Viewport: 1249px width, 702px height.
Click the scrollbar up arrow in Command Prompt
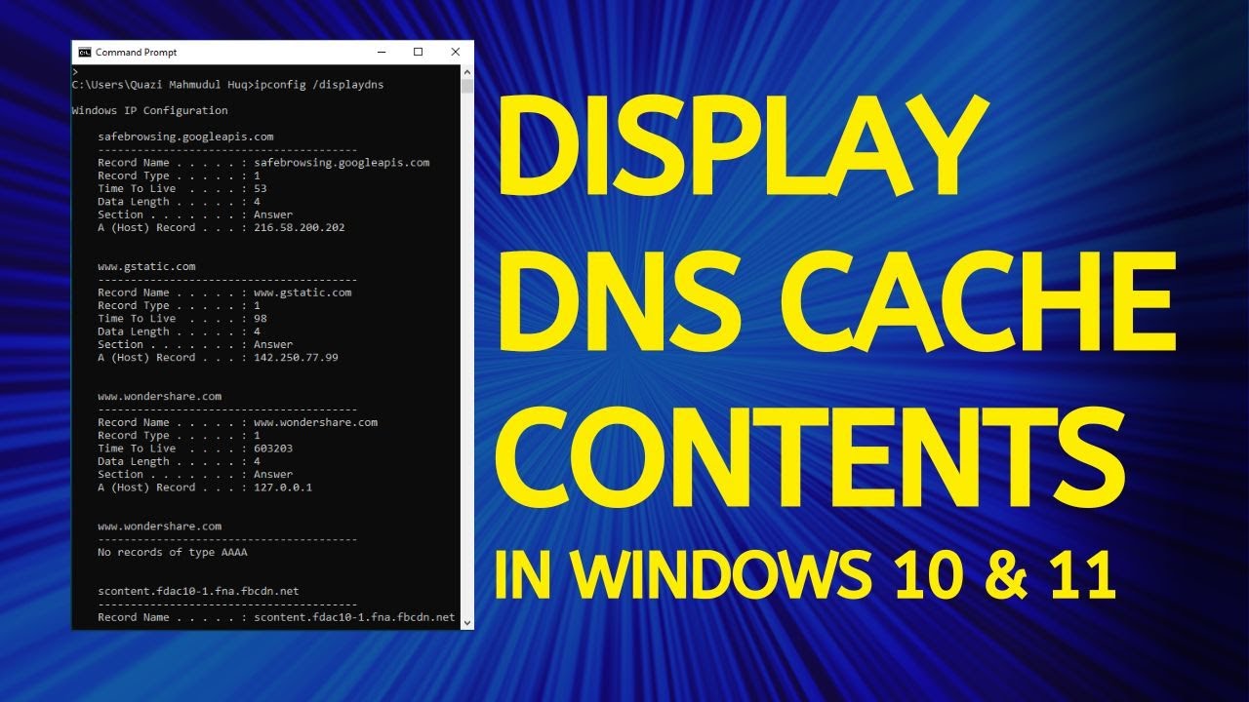466,72
